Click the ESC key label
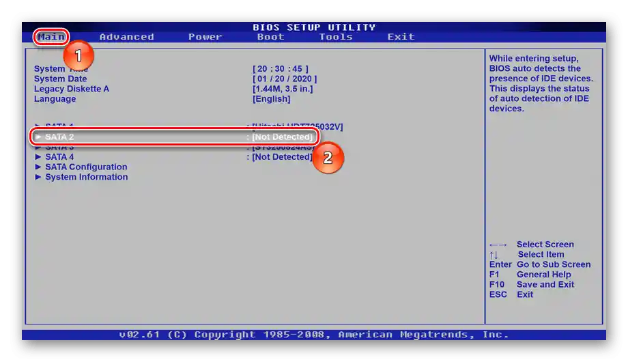This screenshot has width=628, height=362. point(498,294)
